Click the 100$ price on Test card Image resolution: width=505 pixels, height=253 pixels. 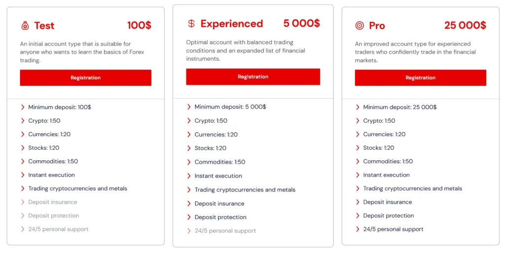(139, 25)
